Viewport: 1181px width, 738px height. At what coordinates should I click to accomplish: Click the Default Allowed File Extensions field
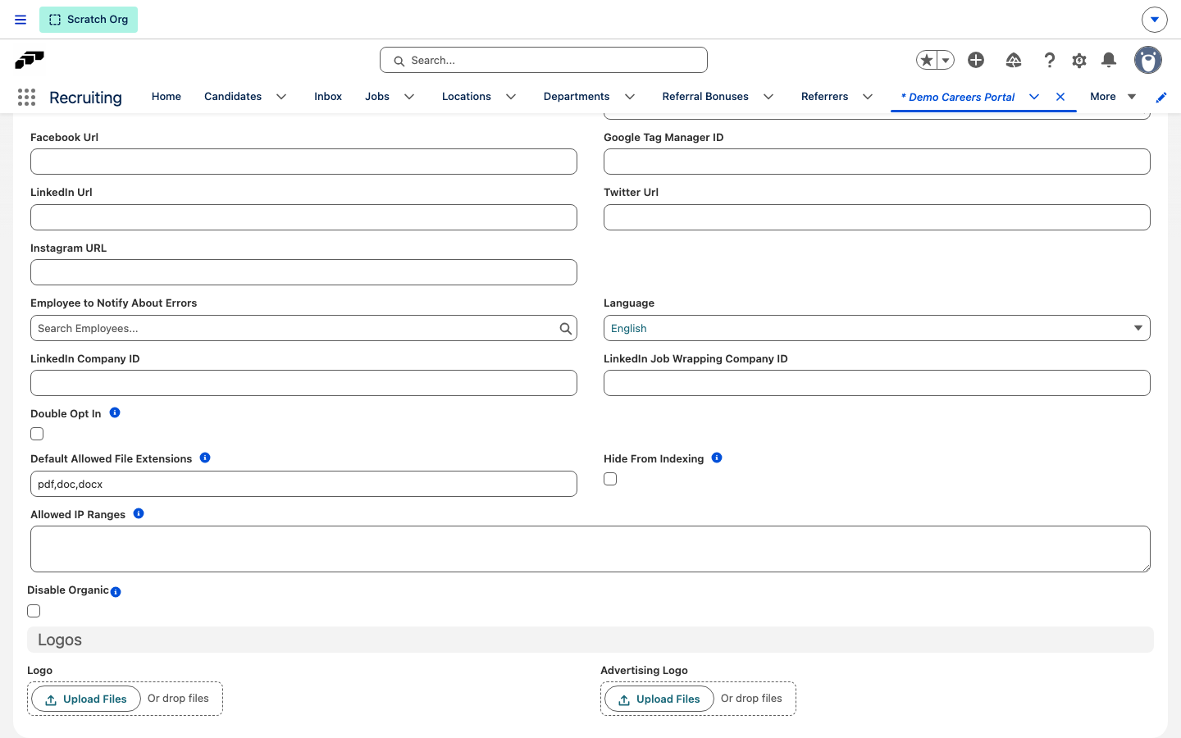coord(303,484)
